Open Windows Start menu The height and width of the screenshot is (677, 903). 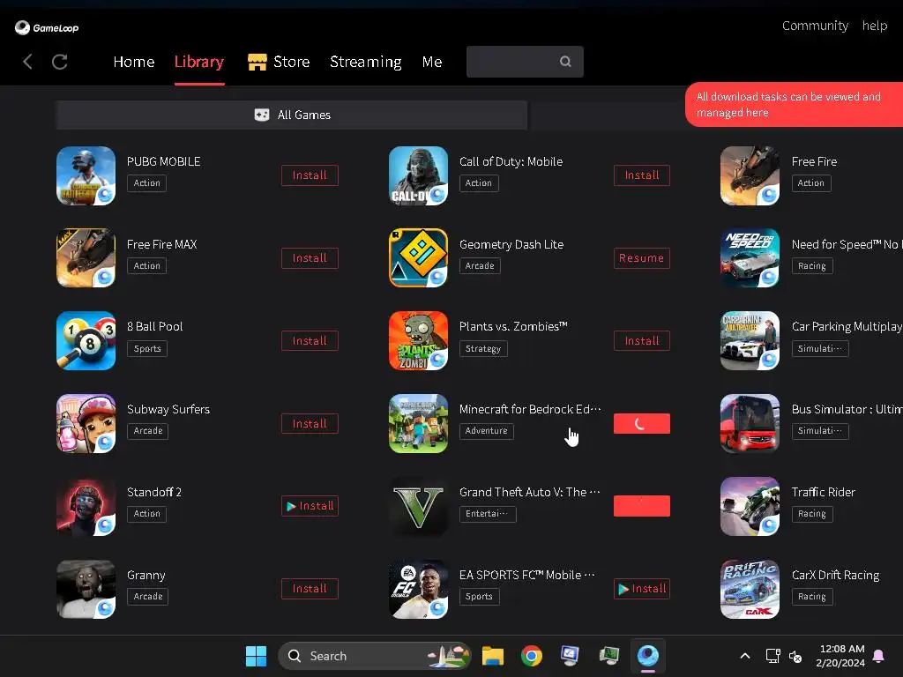pos(256,656)
